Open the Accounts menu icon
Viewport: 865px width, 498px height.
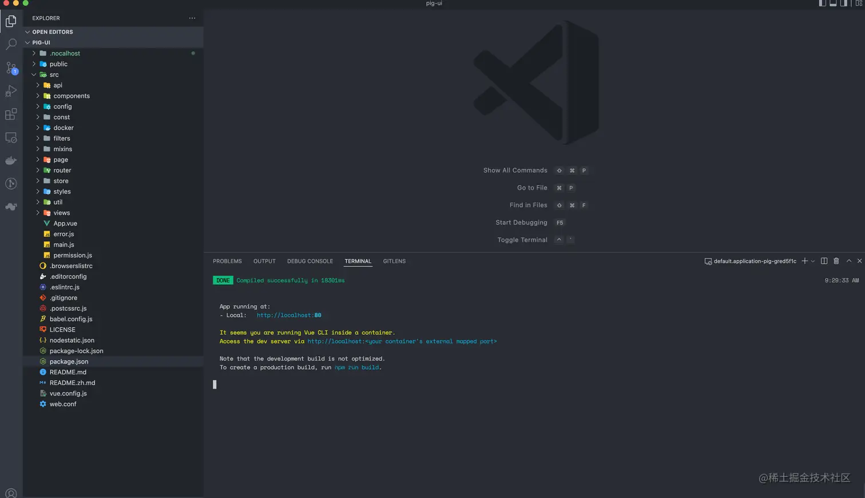click(x=11, y=493)
